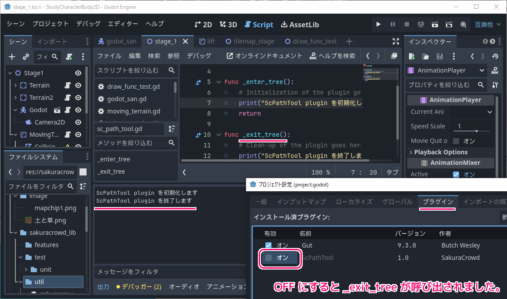
Task: Switch to the Import dock tab
Action: pyautogui.click(x=52, y=41)
